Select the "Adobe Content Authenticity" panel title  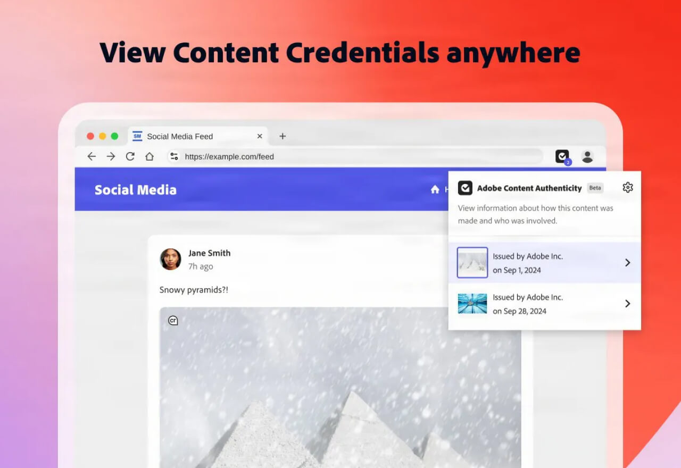[x=529, y=188]
